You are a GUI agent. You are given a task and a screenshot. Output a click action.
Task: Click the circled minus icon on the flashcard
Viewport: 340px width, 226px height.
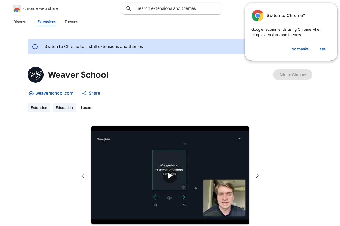(184, 187)
